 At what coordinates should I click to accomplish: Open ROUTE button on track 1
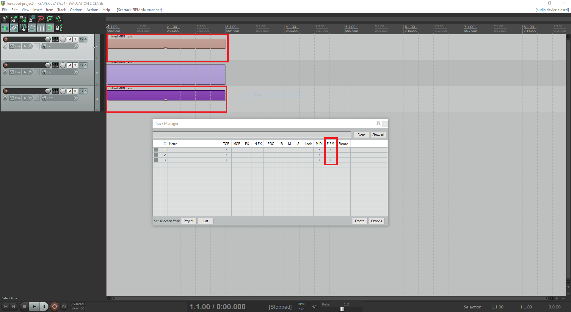click(x=55, y=39)
